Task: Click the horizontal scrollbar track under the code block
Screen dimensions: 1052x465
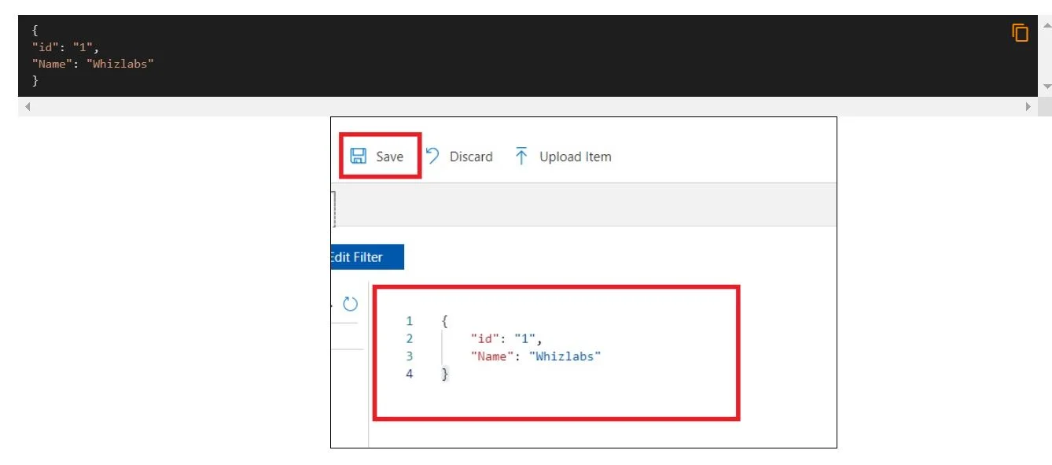Action: pos(528,106)
